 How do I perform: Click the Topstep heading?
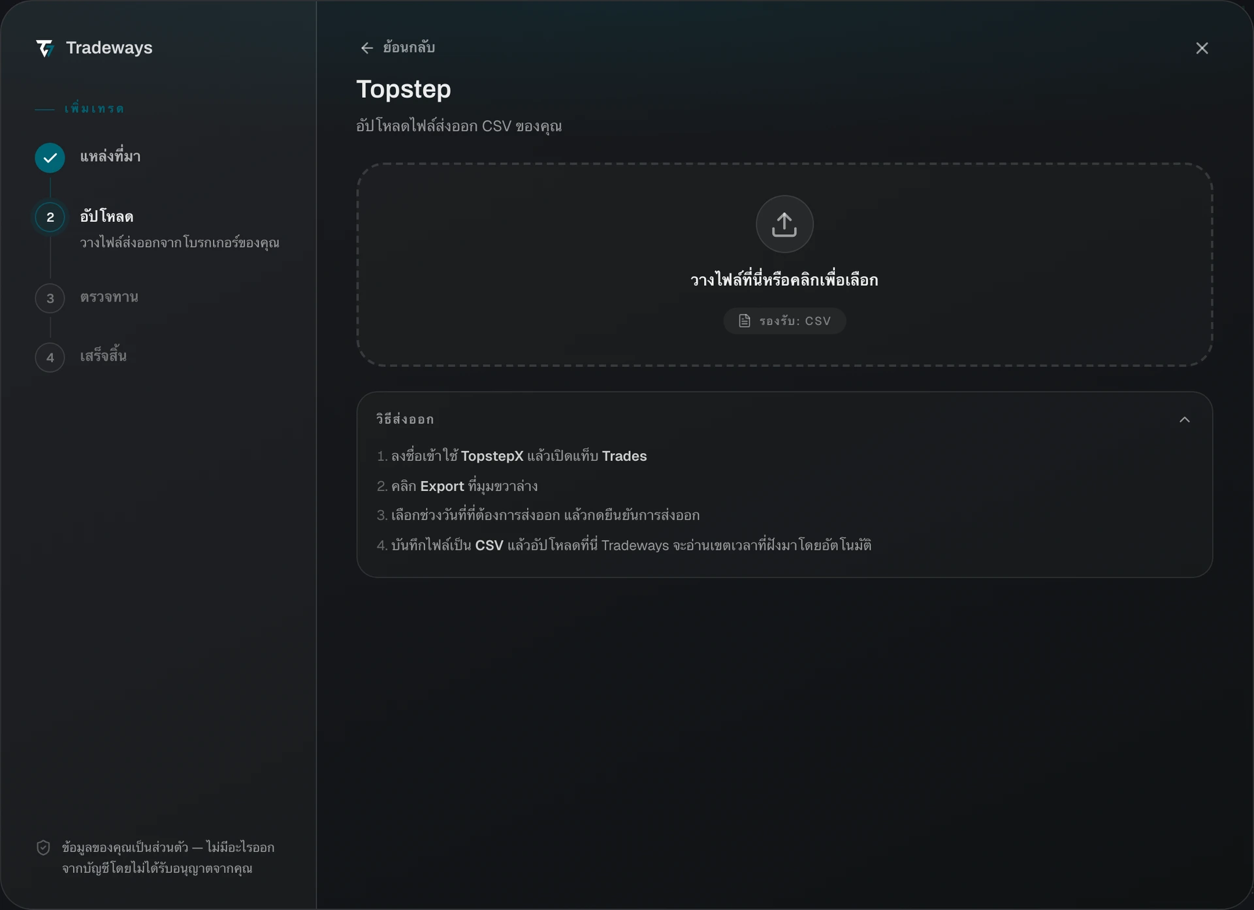(x=404, y=89)
